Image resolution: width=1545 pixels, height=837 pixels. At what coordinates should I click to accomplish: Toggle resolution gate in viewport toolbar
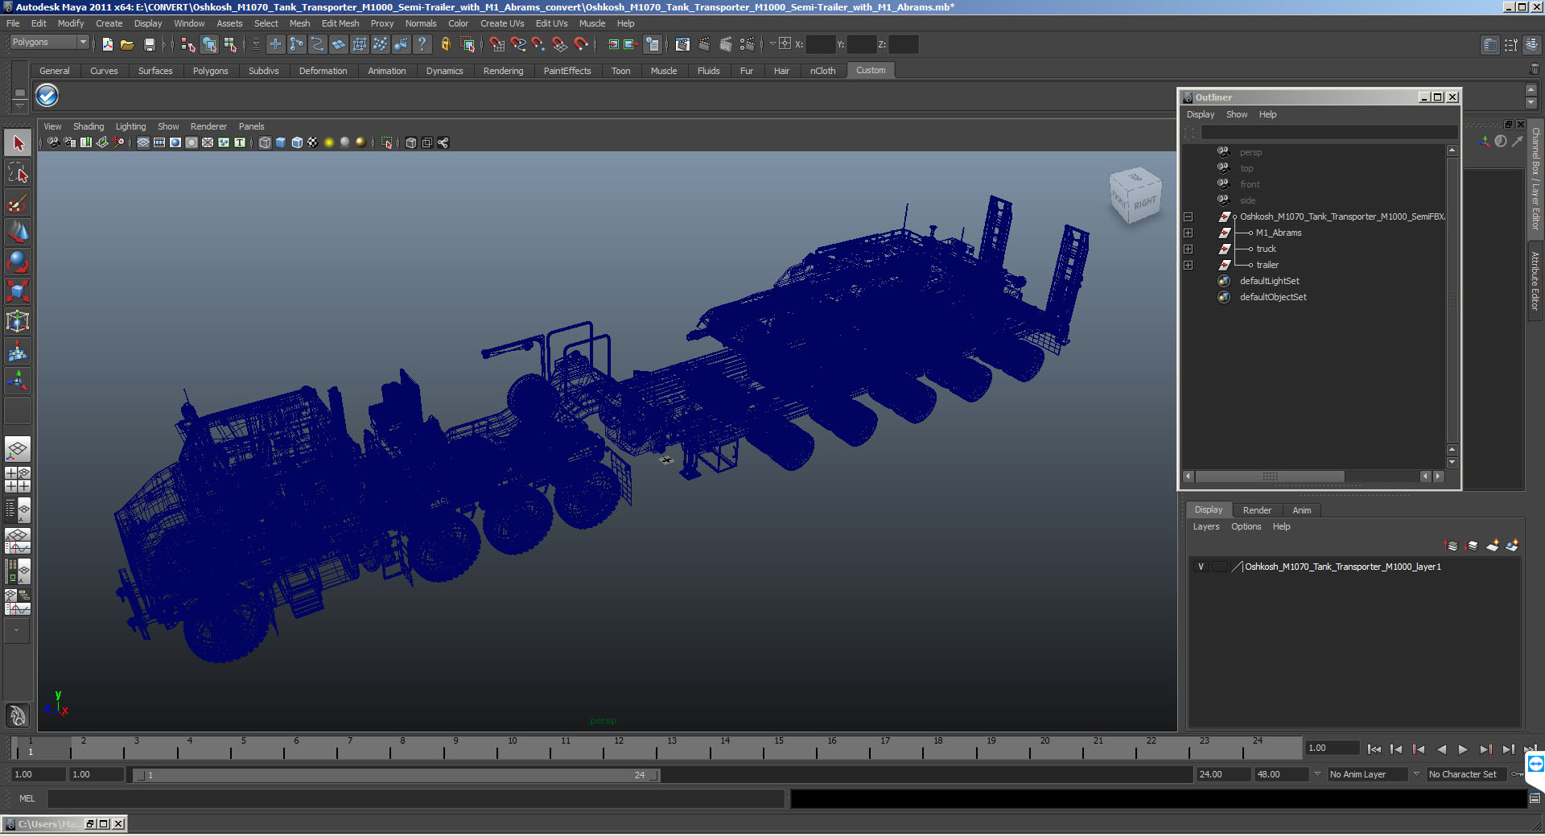[175, 142]
